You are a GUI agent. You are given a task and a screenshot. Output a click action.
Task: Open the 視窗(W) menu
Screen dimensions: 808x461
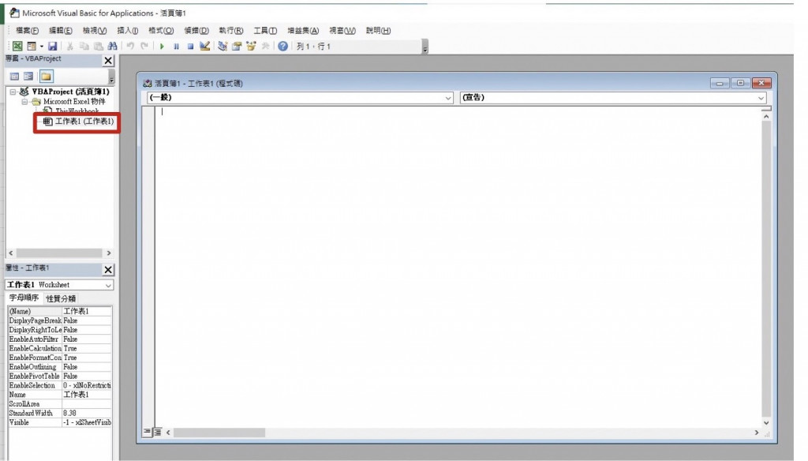[342, 31]
